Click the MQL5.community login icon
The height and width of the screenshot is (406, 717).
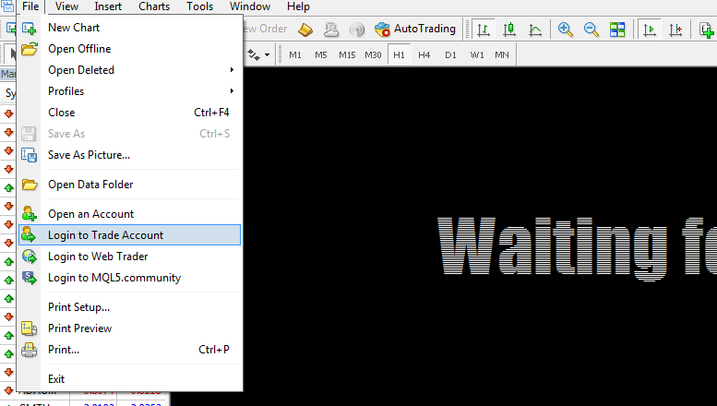click(x=30, y=278)
